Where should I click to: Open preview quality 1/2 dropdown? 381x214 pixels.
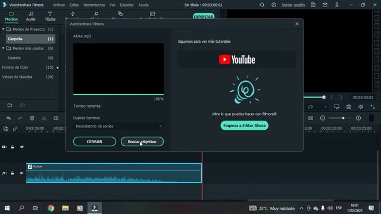317,107
